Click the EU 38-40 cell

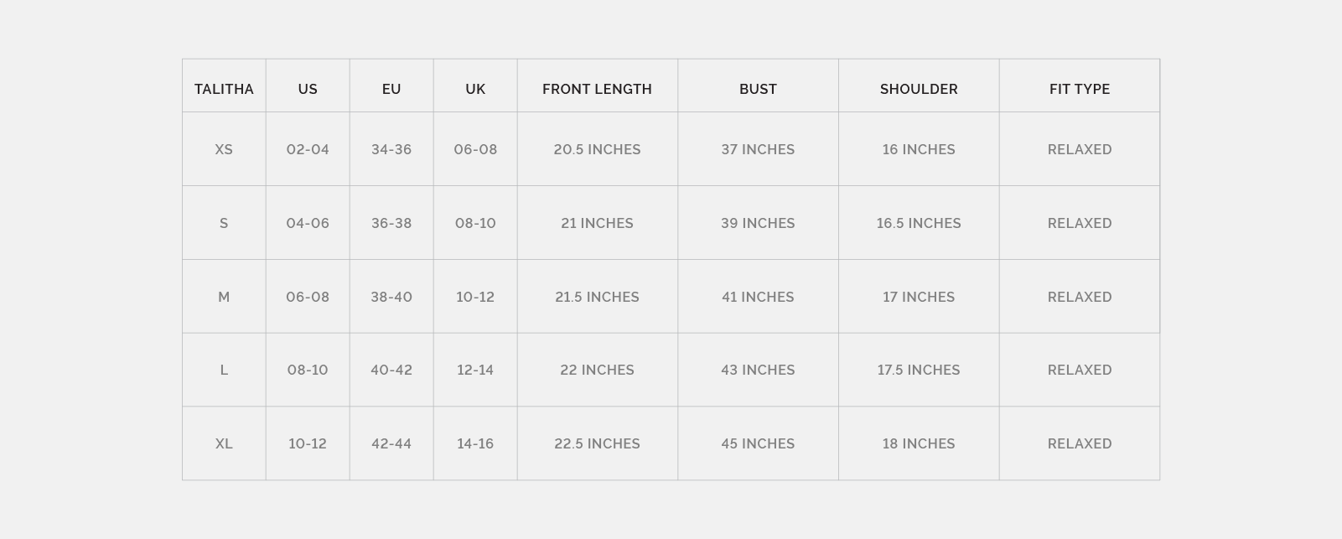tap(391, 297)
